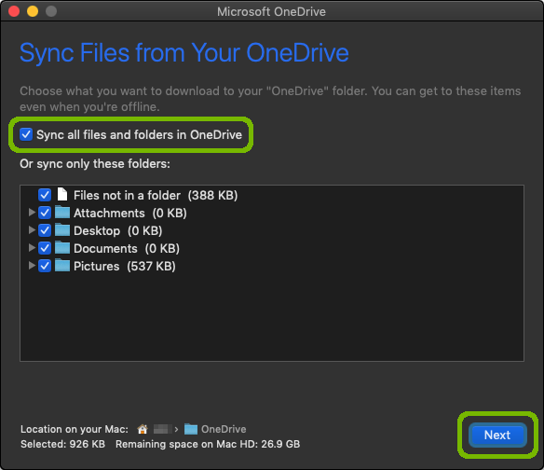Viewport: 544px width, 470px height.
Task: Click the Pictures folder icon
Action: 62,265
